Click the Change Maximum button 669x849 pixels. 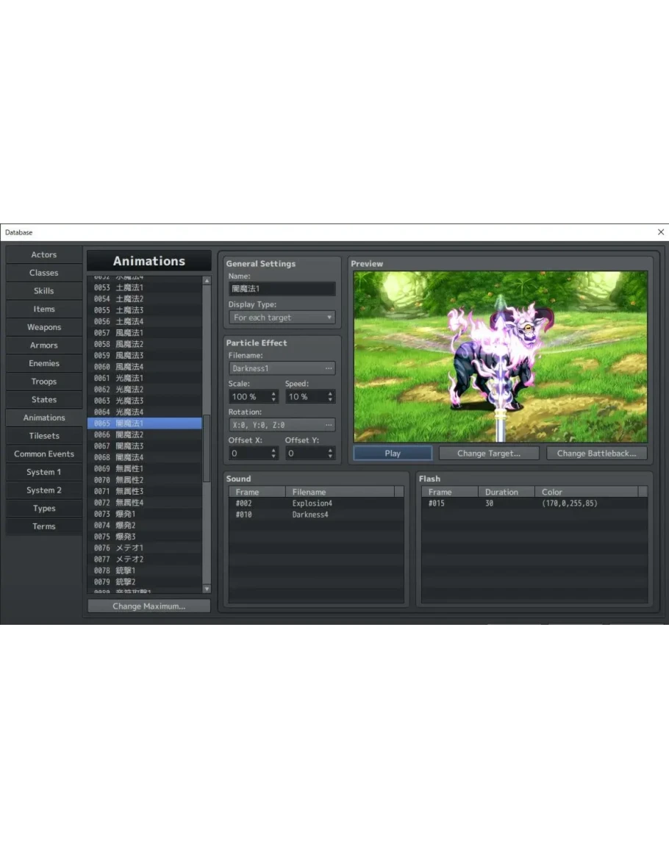(149, 606)
